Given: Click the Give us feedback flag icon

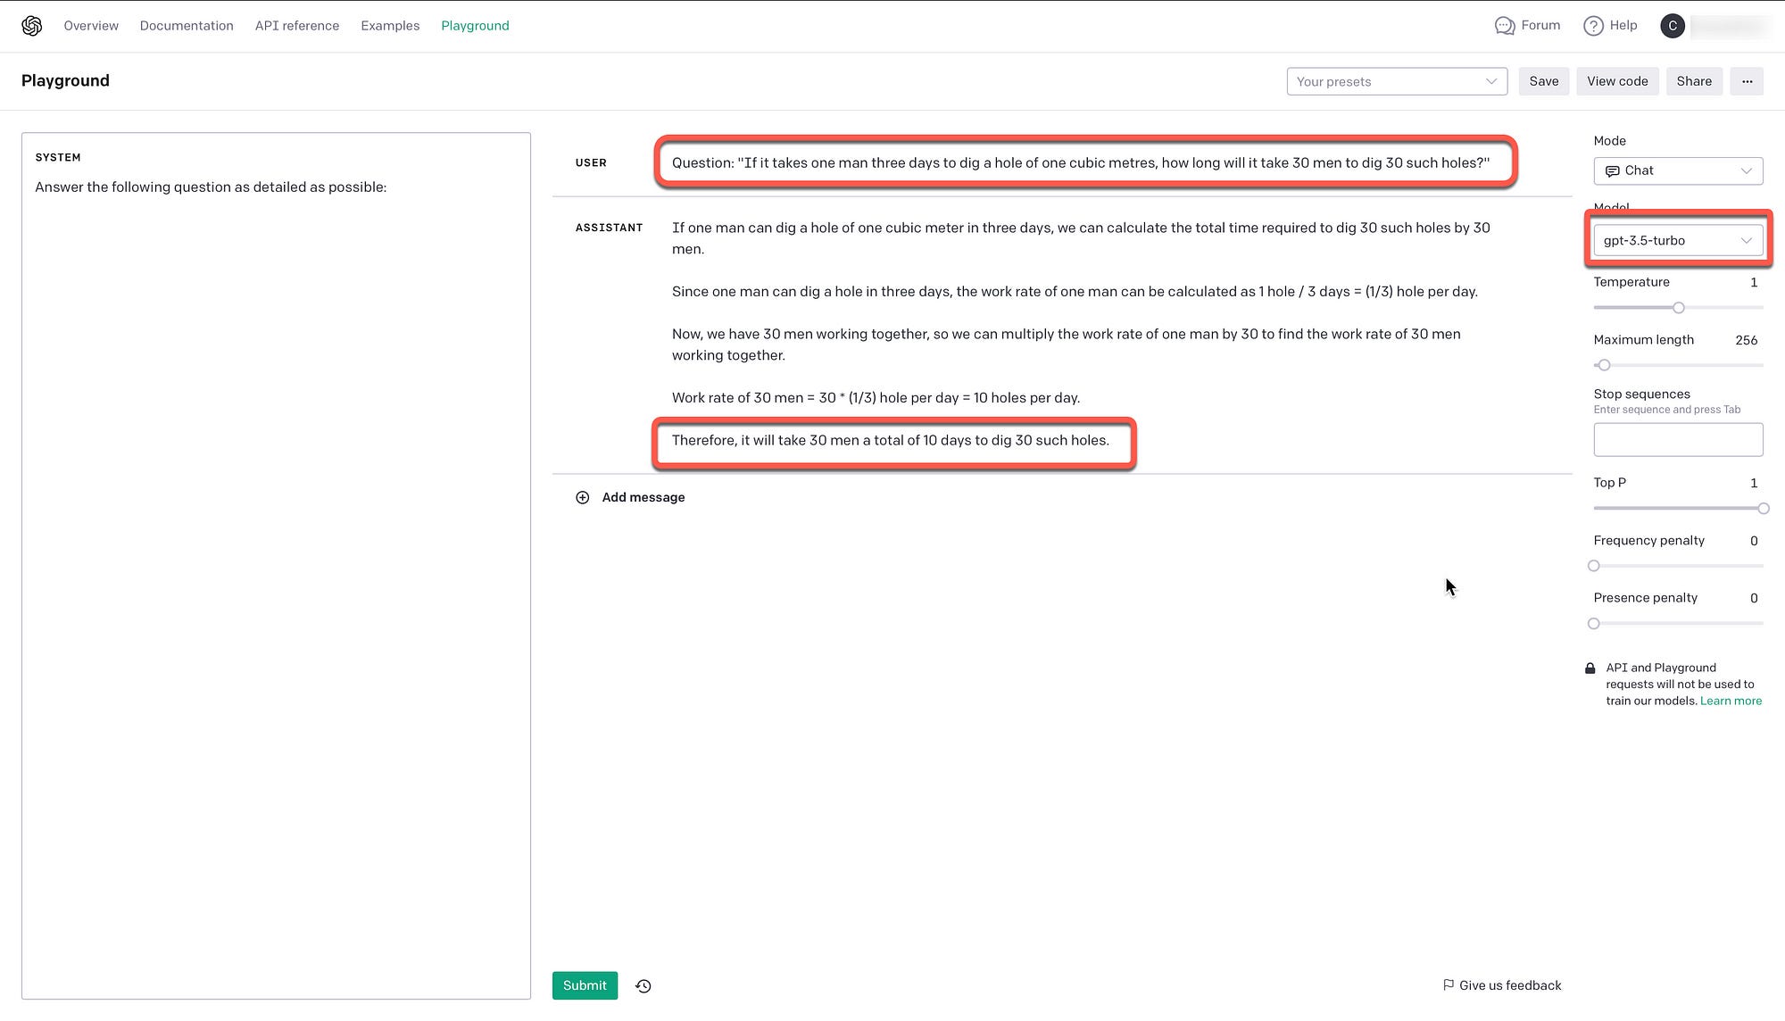Looking at the screenshot, I should (x=1449, y=984).
